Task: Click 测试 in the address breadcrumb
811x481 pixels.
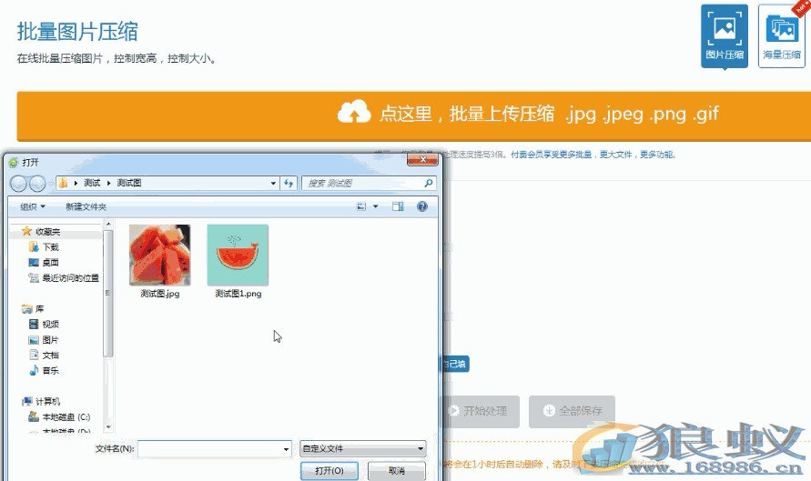Action: [x=92, y=183]
